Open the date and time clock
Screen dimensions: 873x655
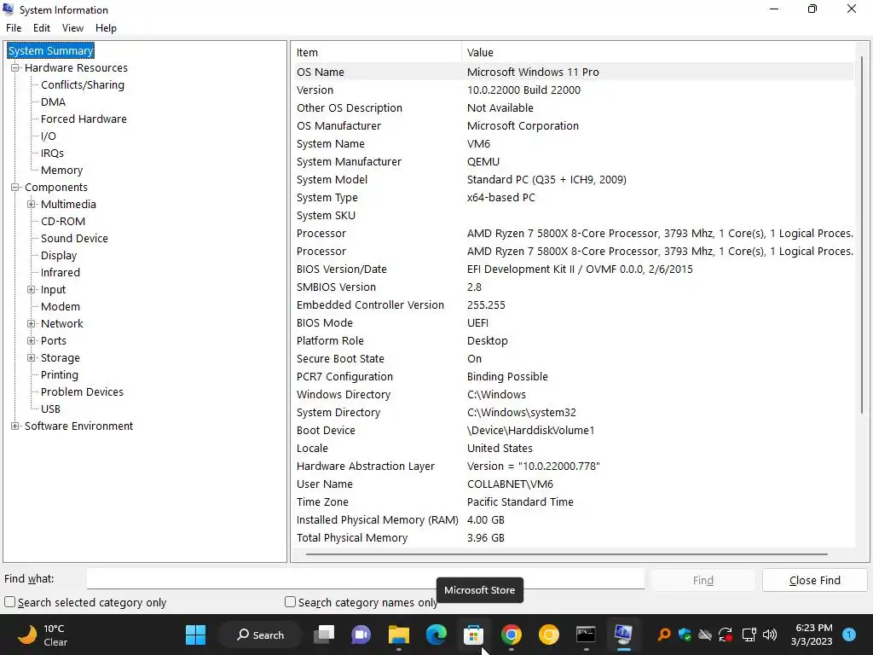(x=812, y=635)
